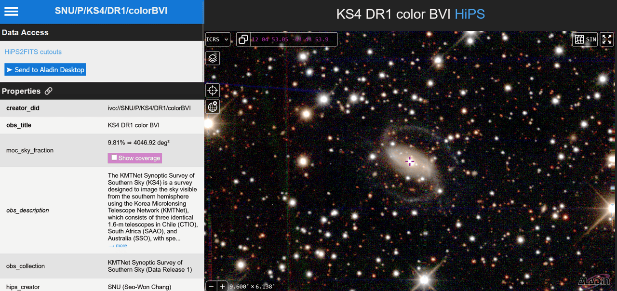Click the crosshair target icon
Screen dimensions: 617x291
click(x=213, y=91)
